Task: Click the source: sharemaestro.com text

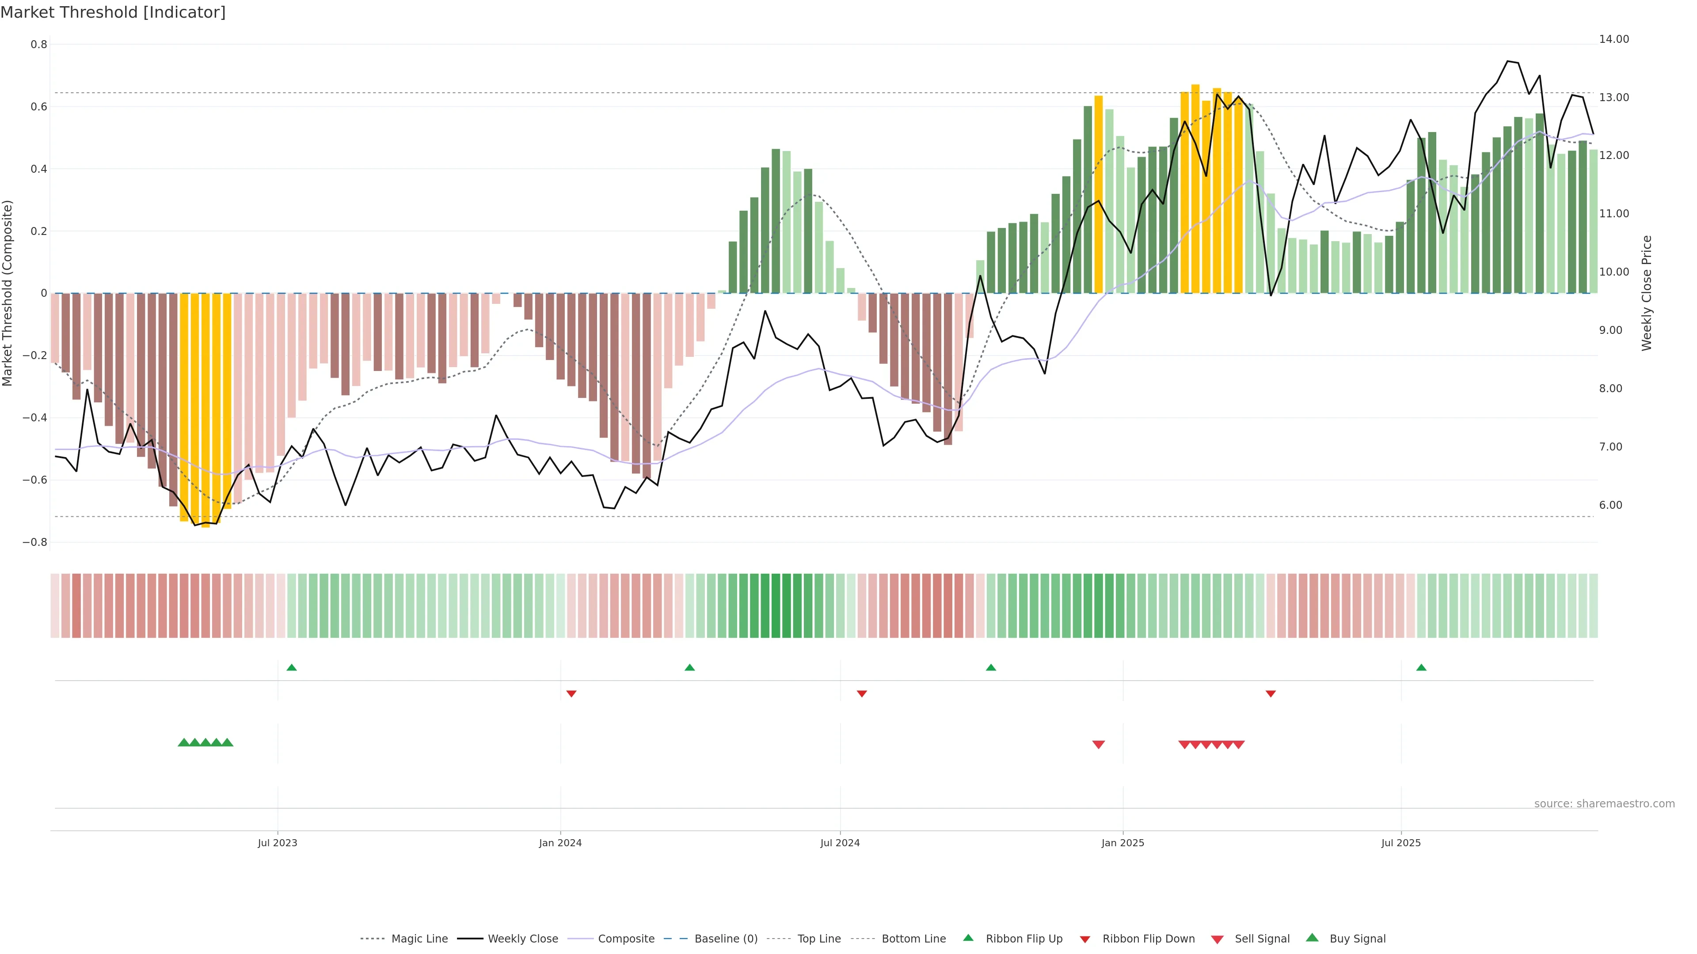Action: click(x=1604, y=803)
